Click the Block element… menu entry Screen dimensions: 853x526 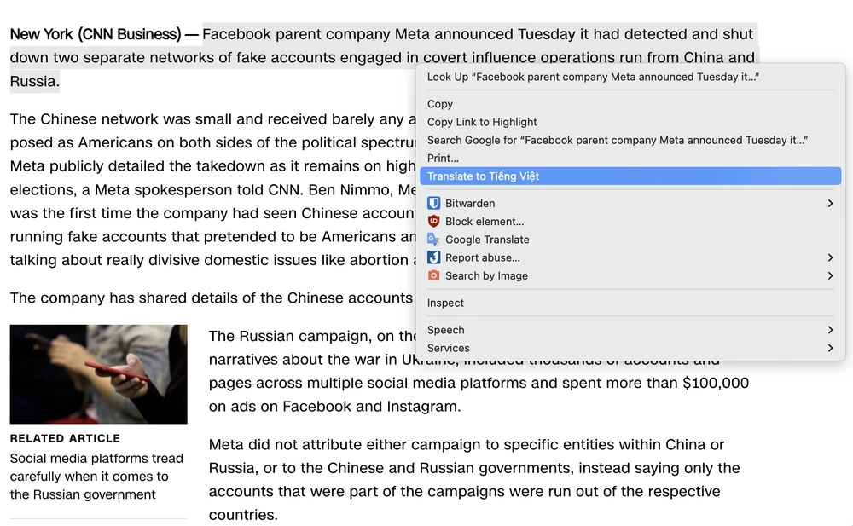coord(485,222)
